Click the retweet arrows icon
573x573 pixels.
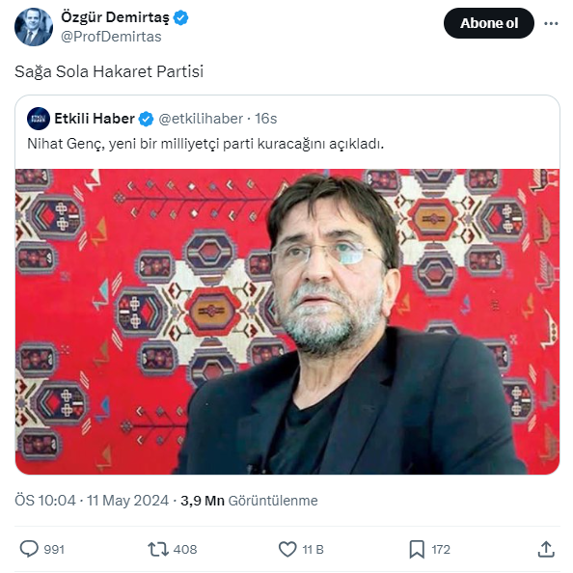point(158,549)
